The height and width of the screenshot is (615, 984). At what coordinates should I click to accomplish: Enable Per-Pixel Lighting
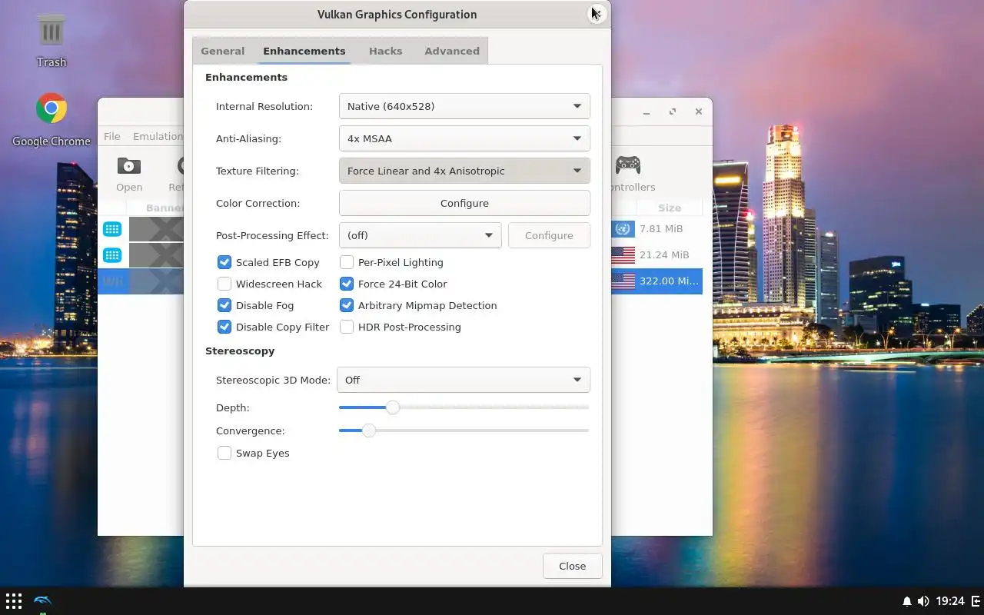[346, 262]
